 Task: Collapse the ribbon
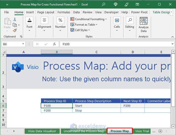pos(172,37)
